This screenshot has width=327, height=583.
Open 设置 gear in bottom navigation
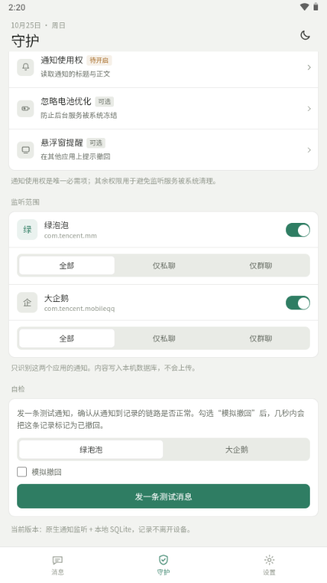270,565
